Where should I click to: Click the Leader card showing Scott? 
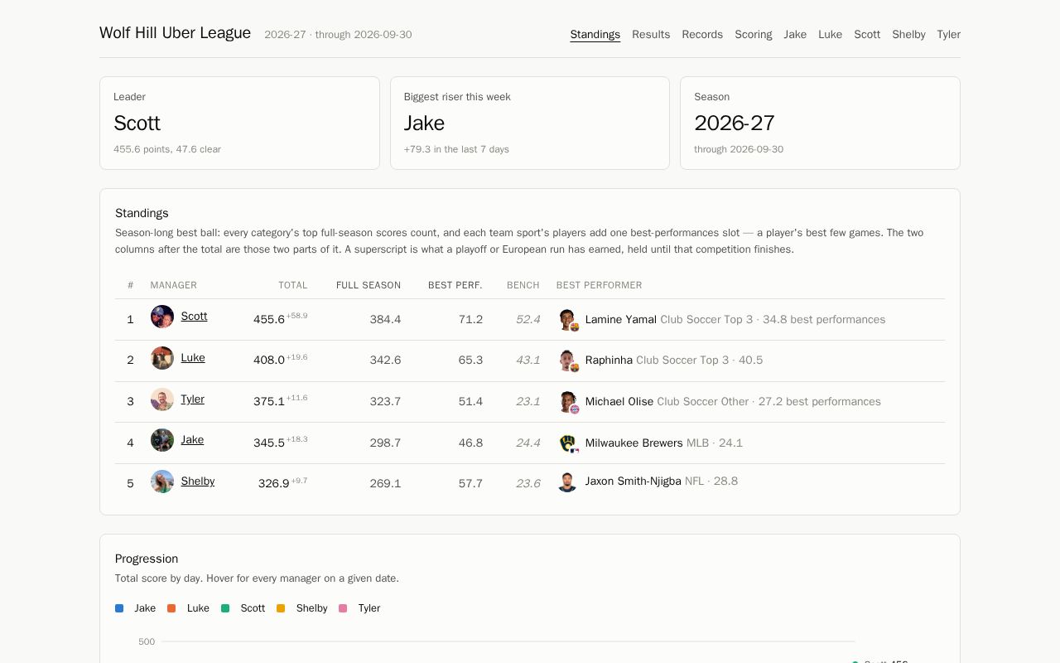pos(239,123)
